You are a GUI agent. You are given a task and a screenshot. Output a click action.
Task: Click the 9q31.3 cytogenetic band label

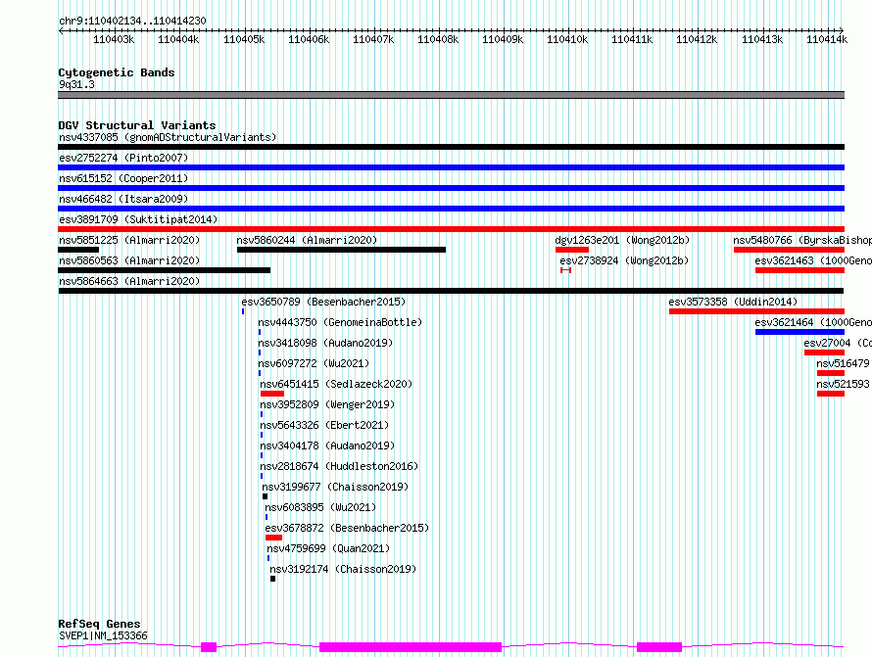coord(76,84)
